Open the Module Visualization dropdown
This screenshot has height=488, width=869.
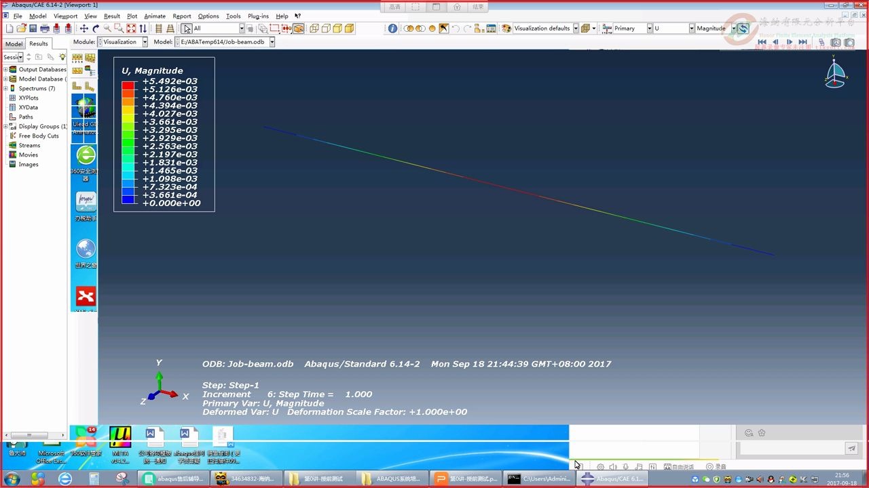click(x=146, y=41)
